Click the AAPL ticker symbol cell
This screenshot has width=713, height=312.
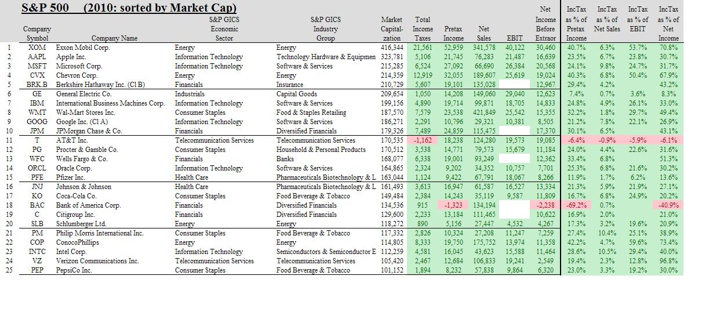pyautogui.click(x=37, y=57)
